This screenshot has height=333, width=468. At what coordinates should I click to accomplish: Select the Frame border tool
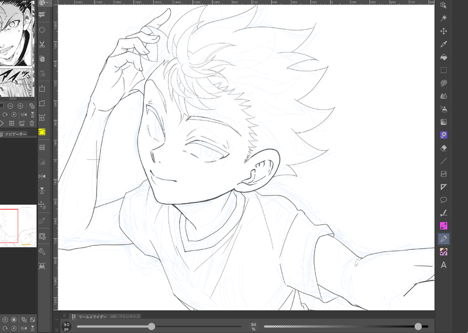click(x=443, y=174)
